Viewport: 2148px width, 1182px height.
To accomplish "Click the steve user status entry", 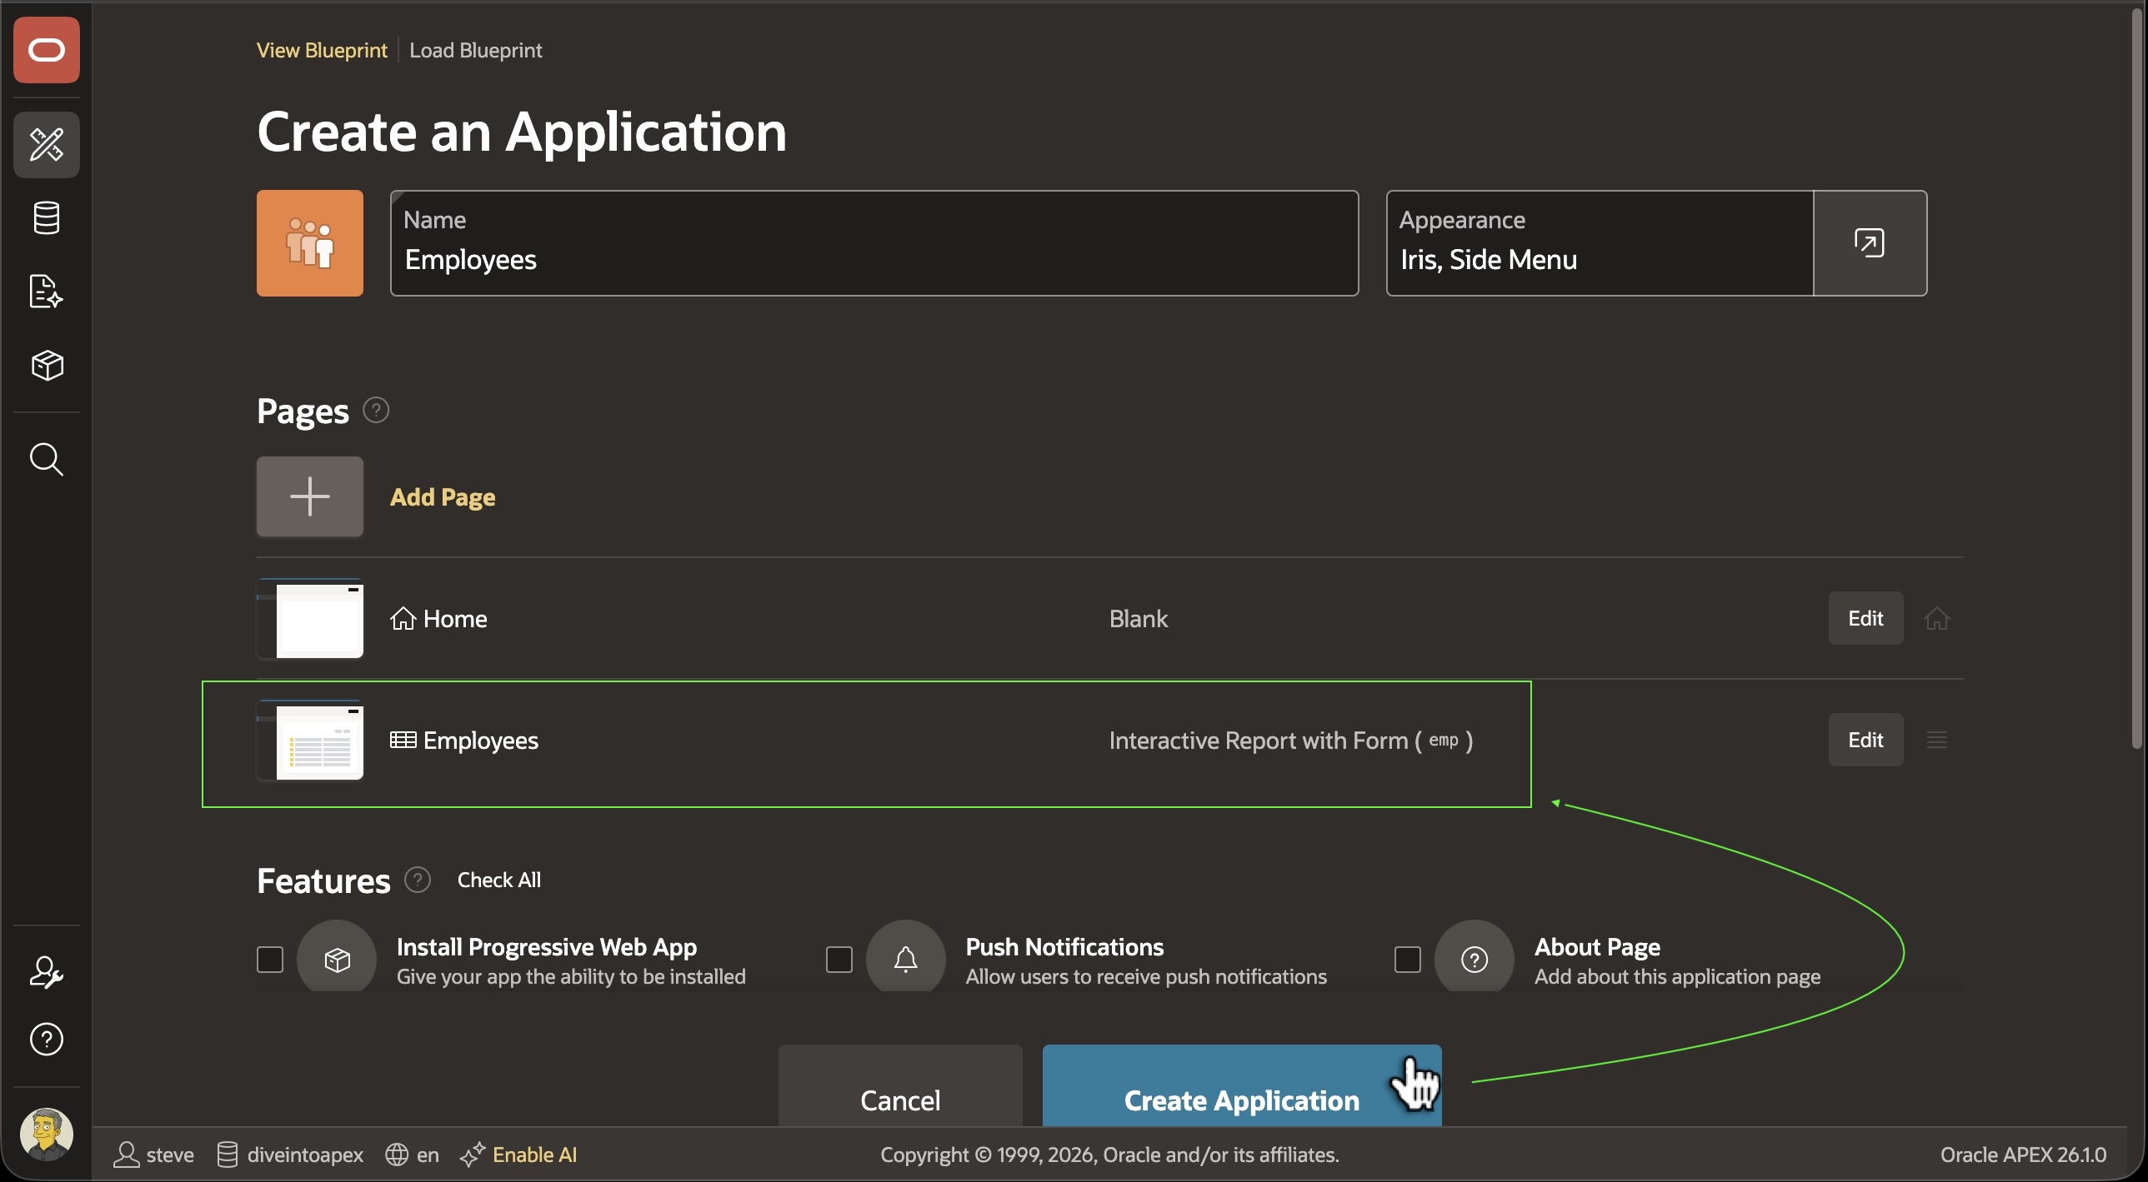I will pos(153,1155).
